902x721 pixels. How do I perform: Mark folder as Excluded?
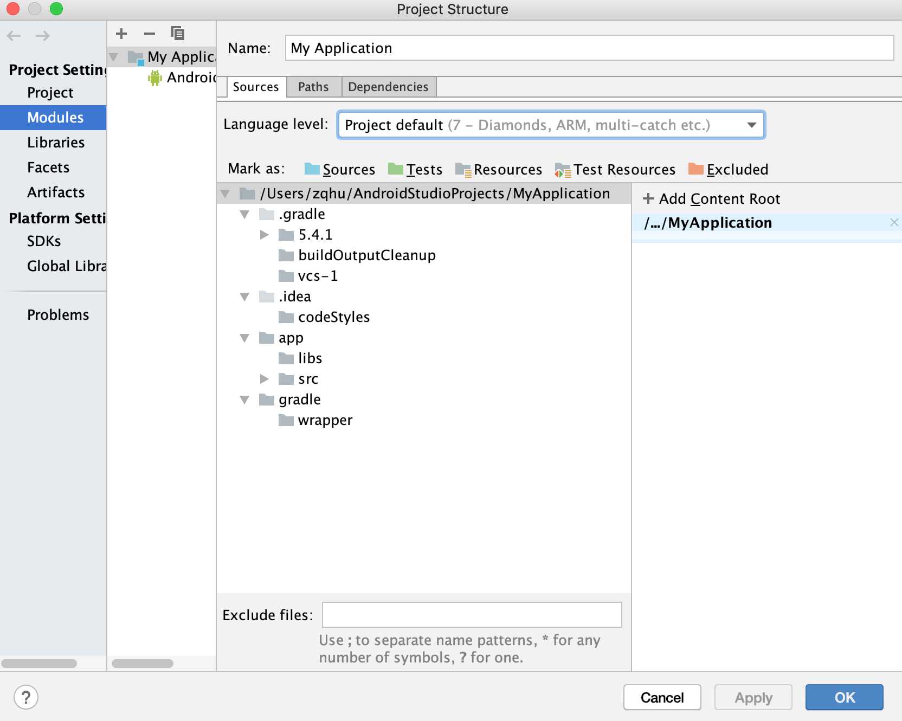click(x=728, y=170)
